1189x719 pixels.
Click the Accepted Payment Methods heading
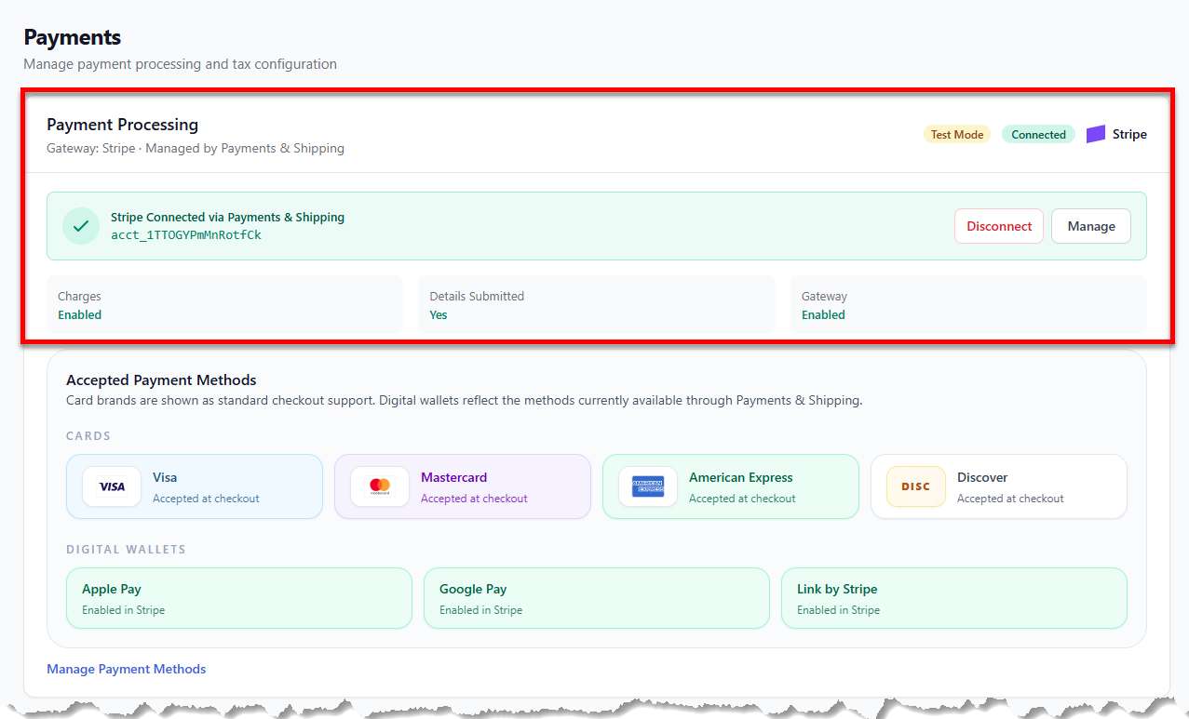point(161,379)
